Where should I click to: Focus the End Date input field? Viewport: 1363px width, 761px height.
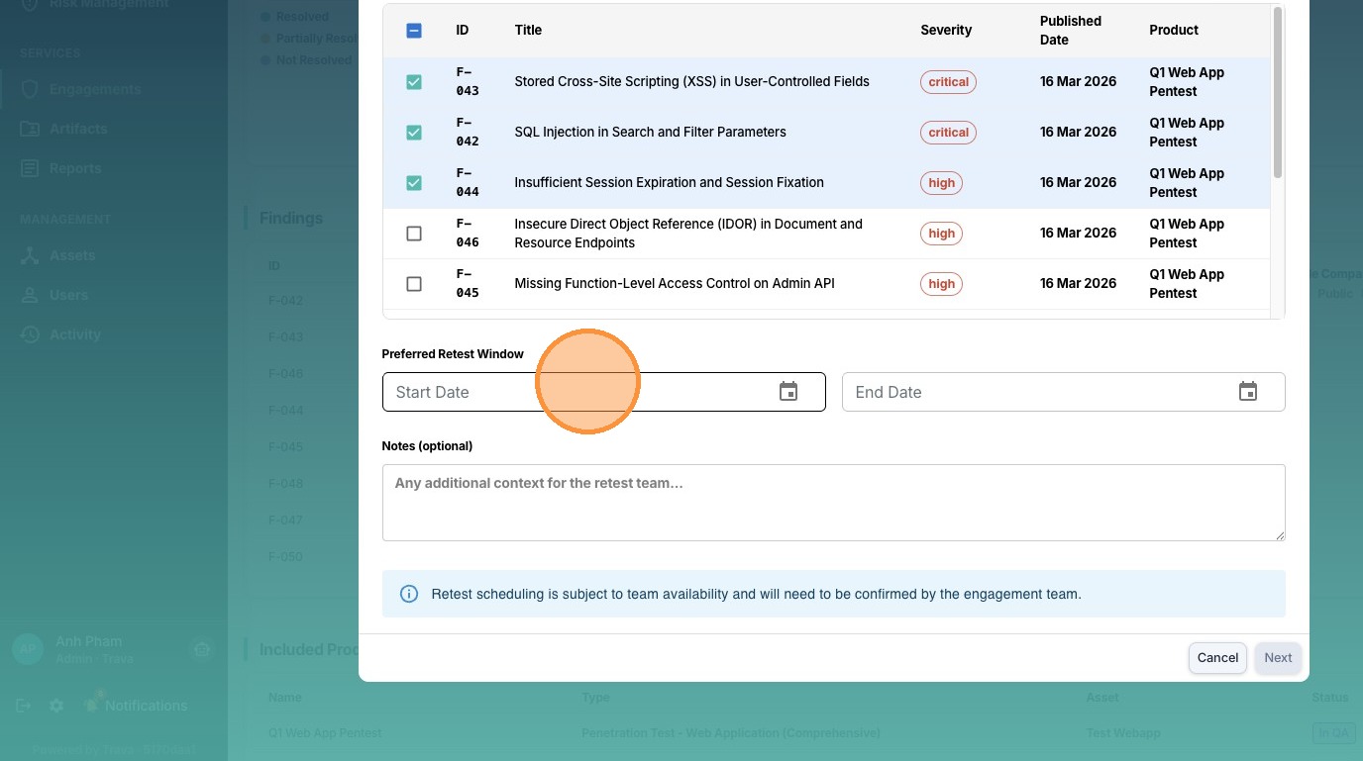1030,392
